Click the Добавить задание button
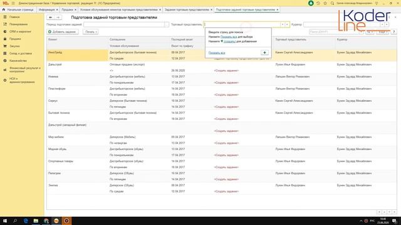401x225 pixels. pos(63,32)
